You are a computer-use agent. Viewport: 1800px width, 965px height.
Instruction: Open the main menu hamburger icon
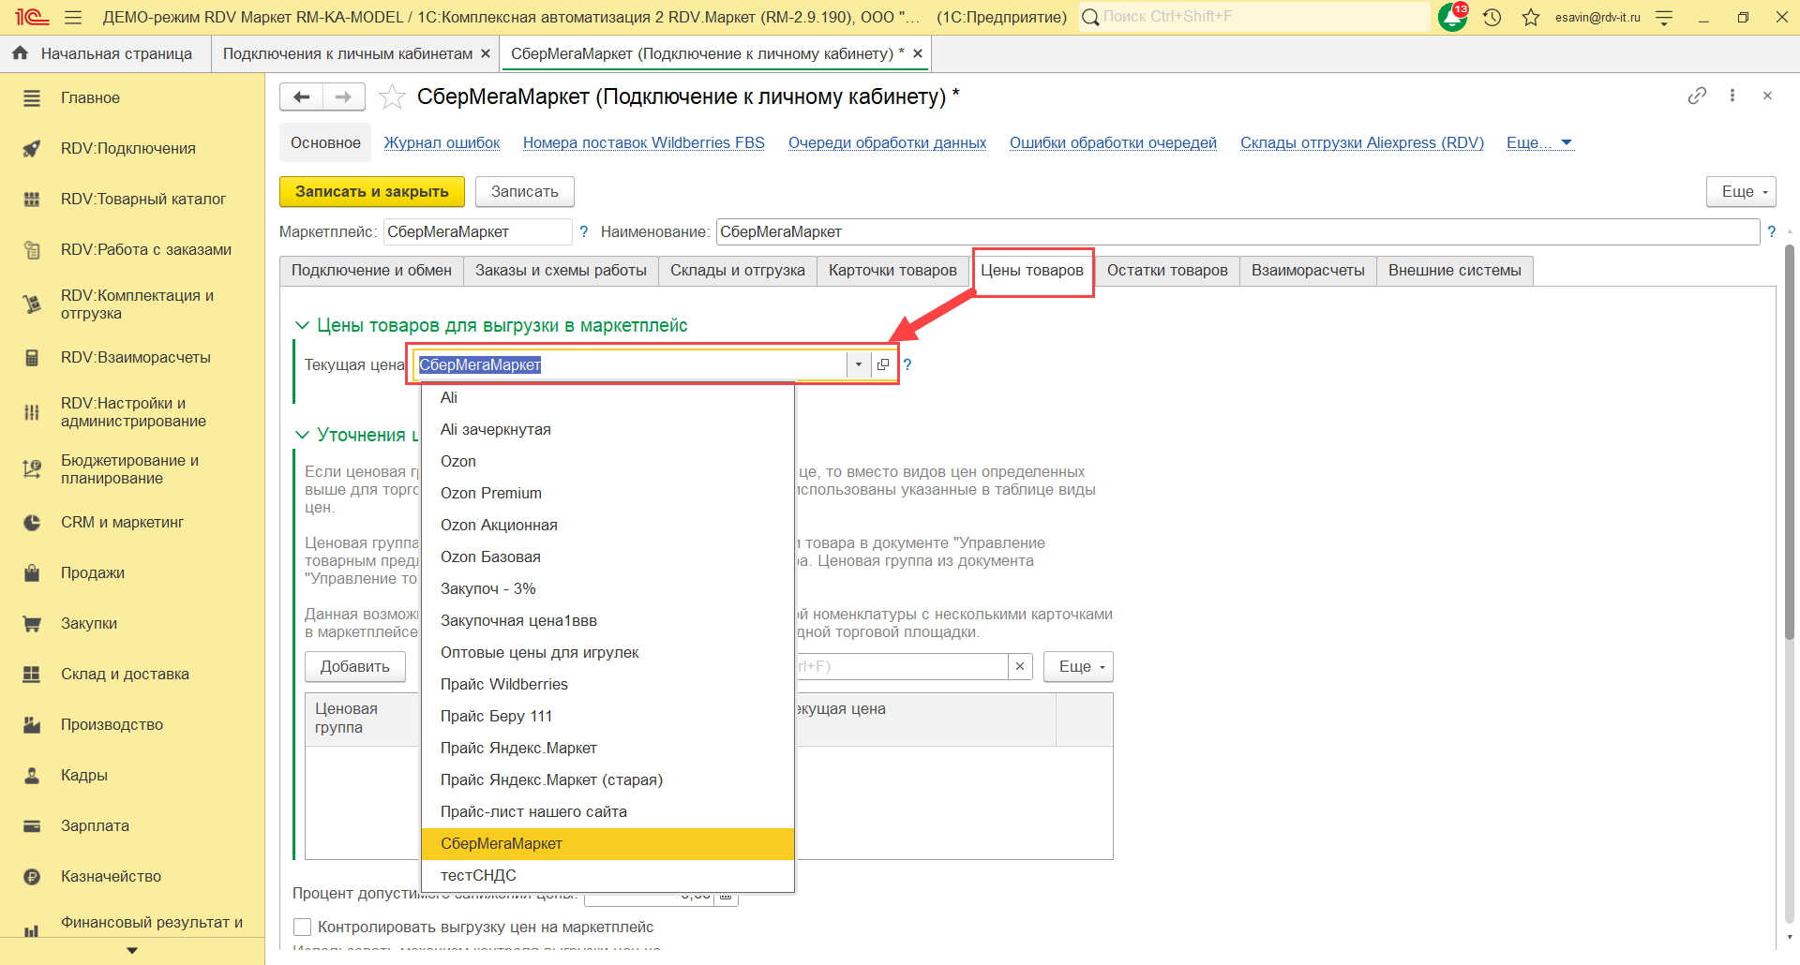point(73,17)
